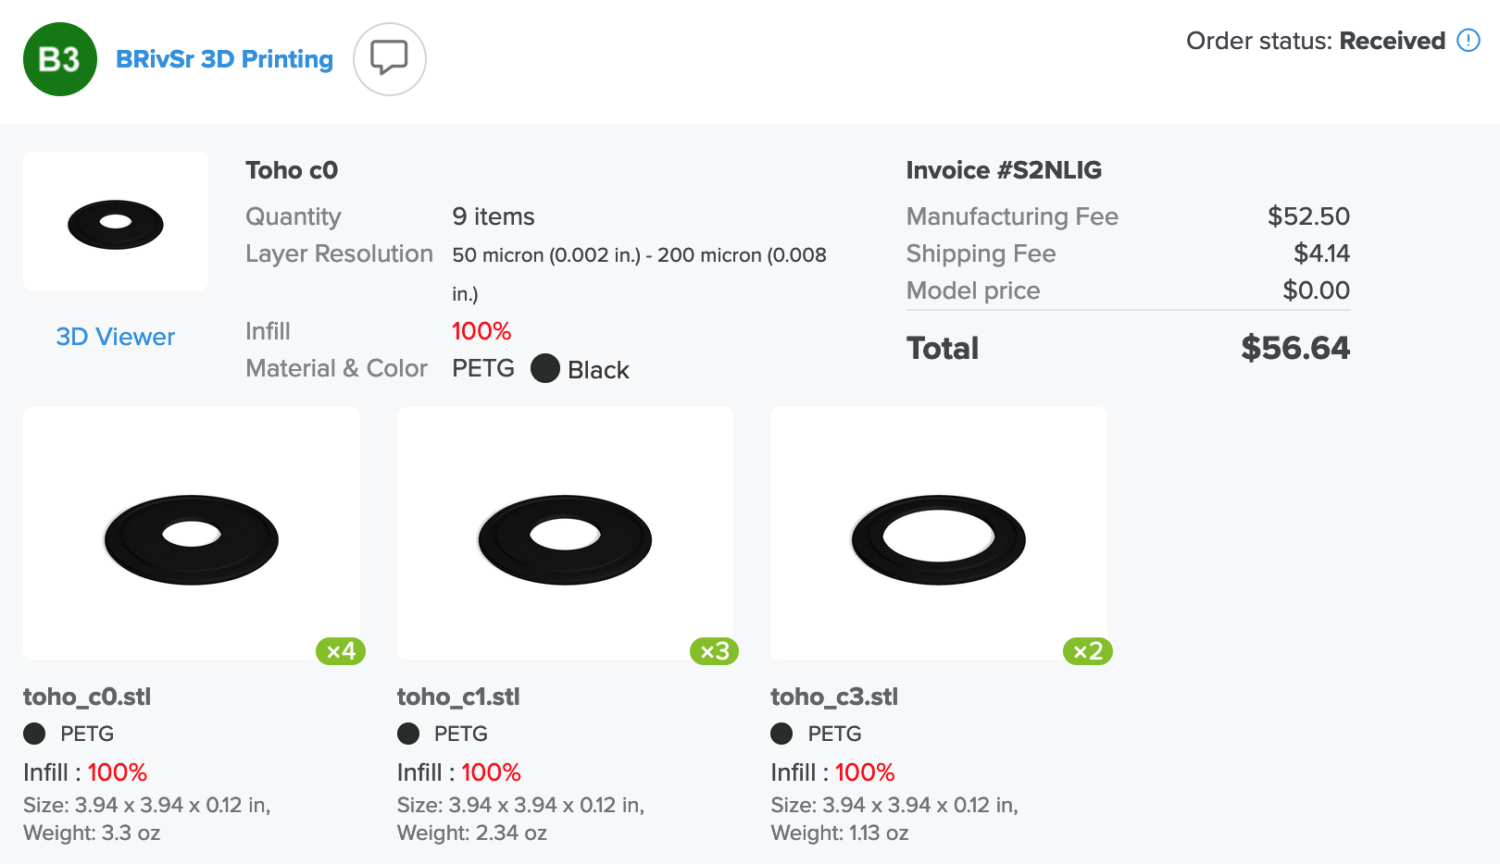1500x864 pixels.
Task: Open the 3D Viewer link
Action: point(116,337)
